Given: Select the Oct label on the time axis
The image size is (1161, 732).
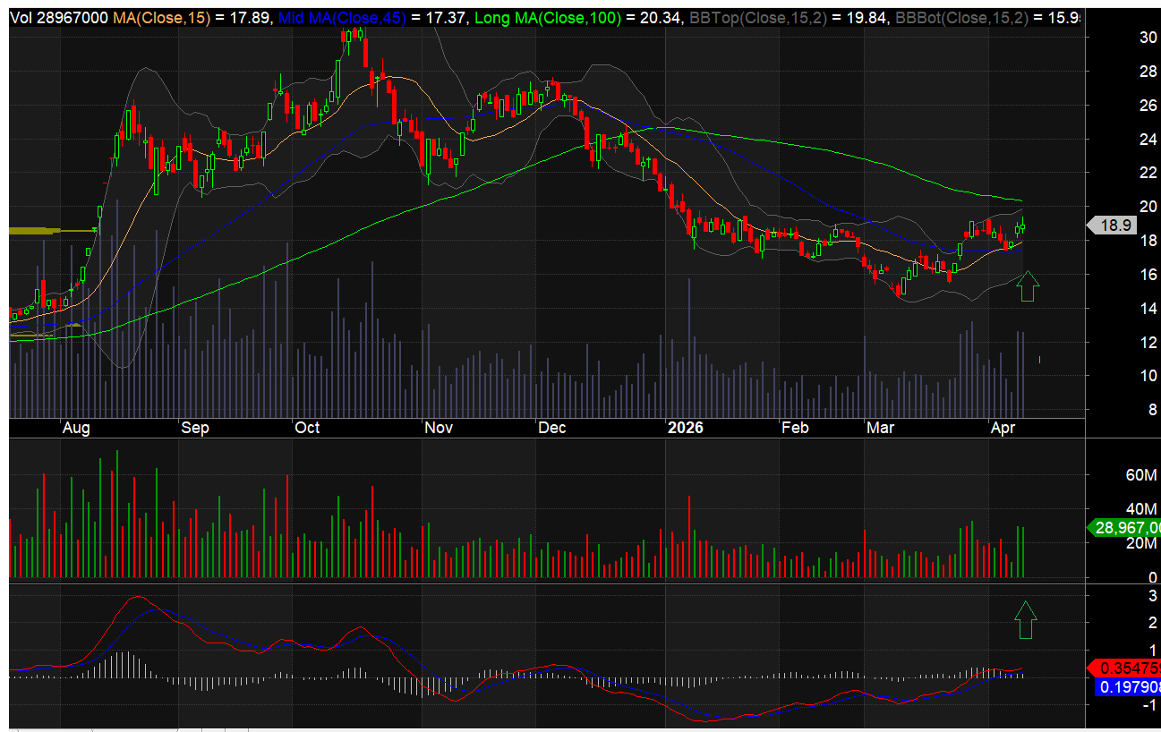Looking at the screenshot, I should 307,428.
